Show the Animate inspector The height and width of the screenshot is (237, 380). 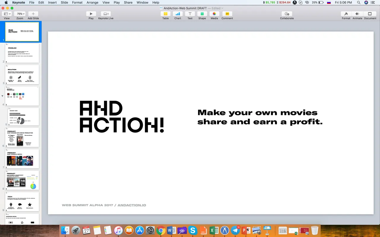357,14
